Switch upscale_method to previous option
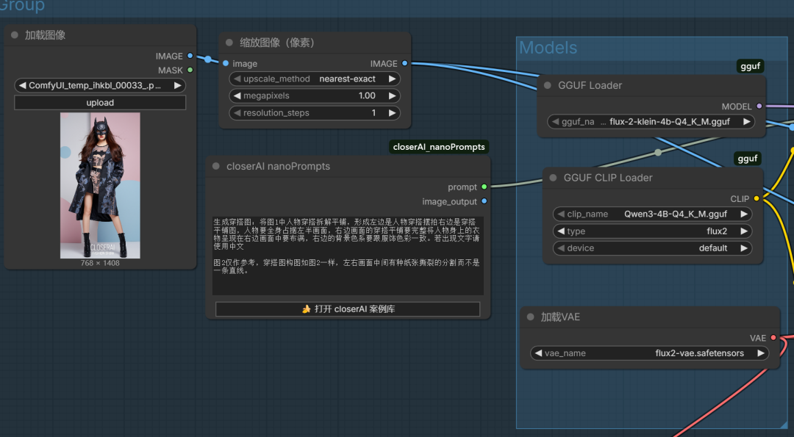Image resolution: width=794 pixels, height=437 pixels. 237,79
